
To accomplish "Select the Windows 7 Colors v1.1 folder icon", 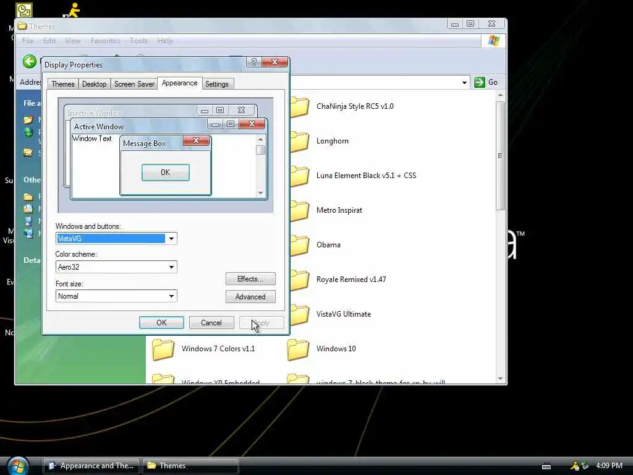I will tap(163, 349).
